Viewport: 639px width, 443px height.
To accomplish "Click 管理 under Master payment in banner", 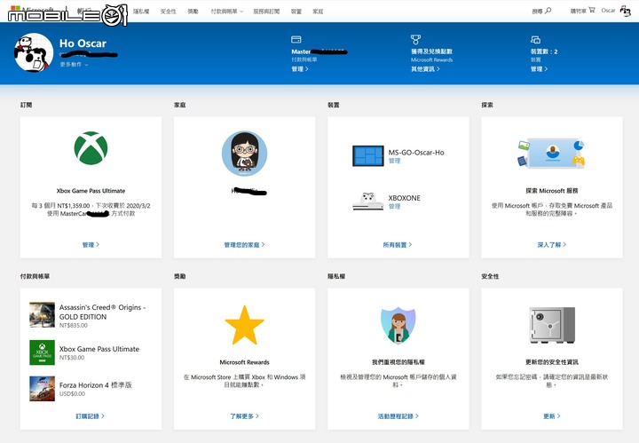I will pos(300,69).
